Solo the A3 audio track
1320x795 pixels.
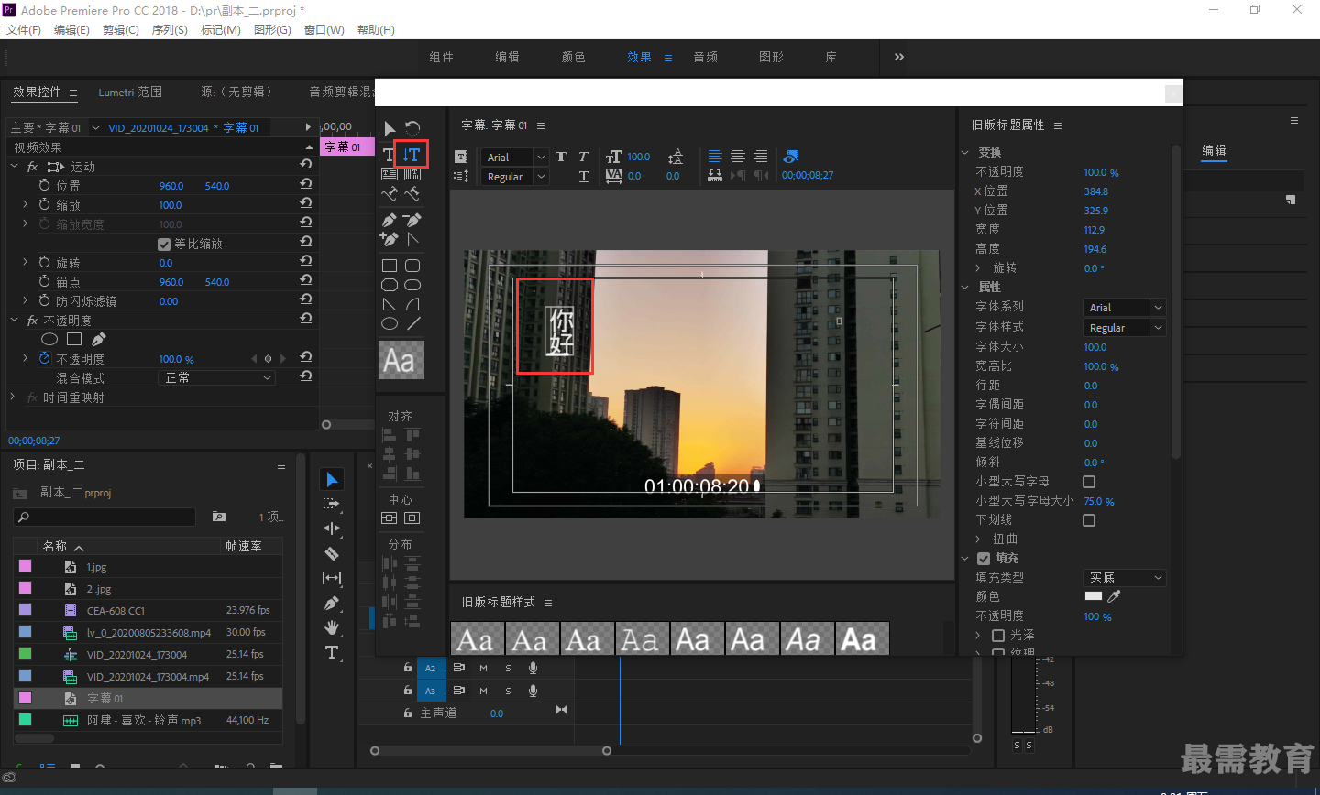coord(508,692)
